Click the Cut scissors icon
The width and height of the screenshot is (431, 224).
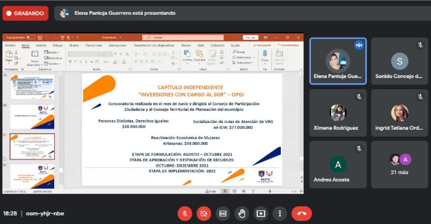(16, 52)
